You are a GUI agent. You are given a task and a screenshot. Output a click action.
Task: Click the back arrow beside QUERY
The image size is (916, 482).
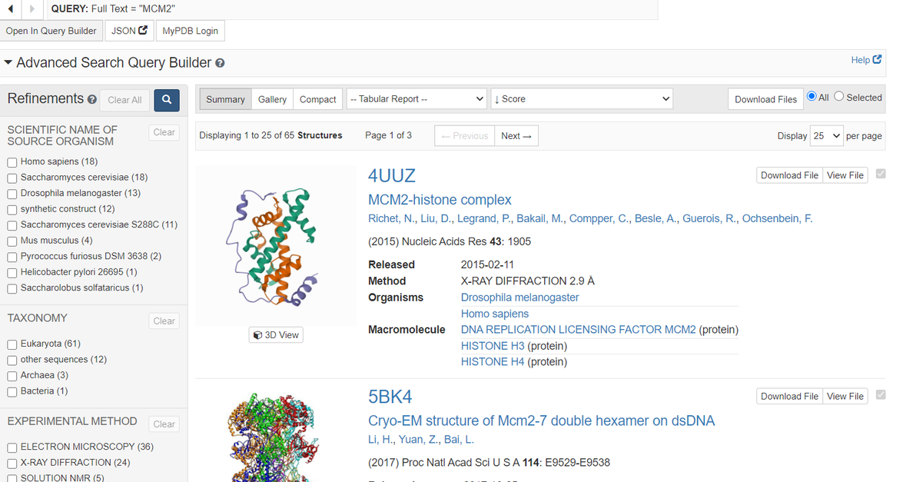(10, 8)
